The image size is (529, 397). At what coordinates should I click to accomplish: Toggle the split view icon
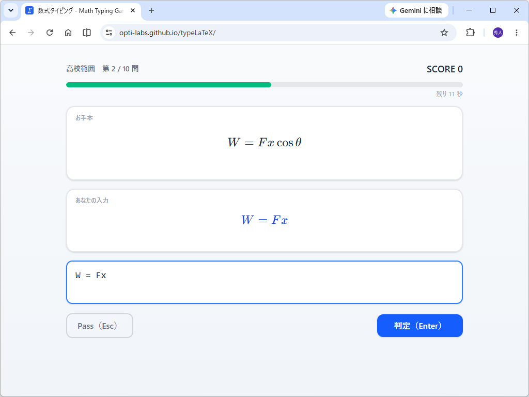point(87,33)
